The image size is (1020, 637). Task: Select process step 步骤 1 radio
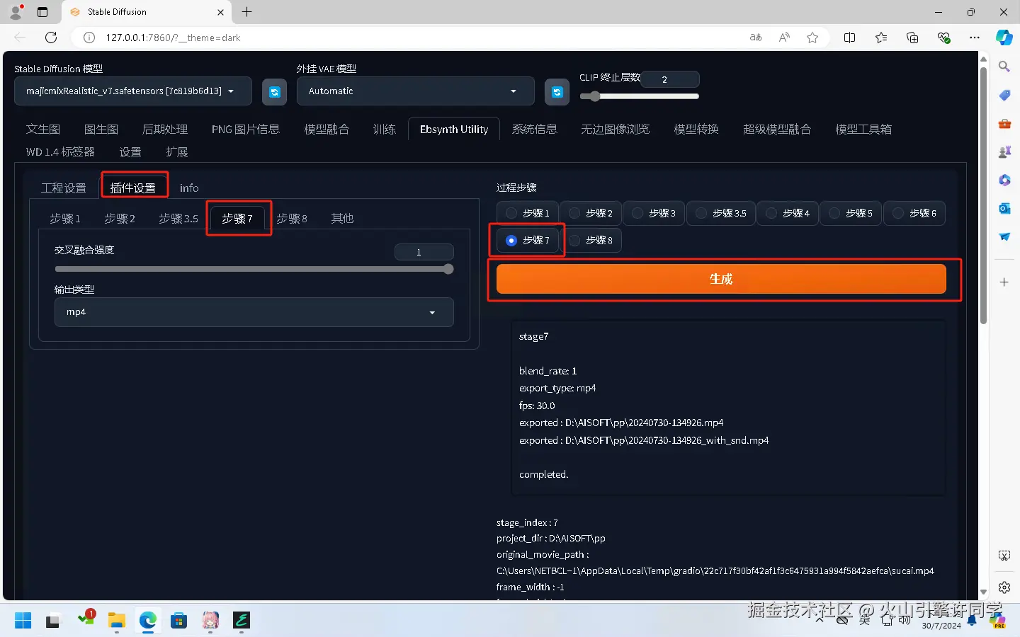tap(528, 213)
